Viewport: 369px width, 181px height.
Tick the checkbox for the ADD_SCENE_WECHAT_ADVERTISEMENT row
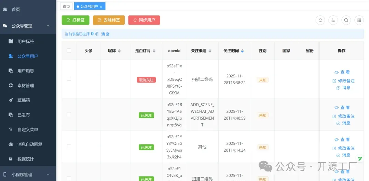[x=69, y=114]
